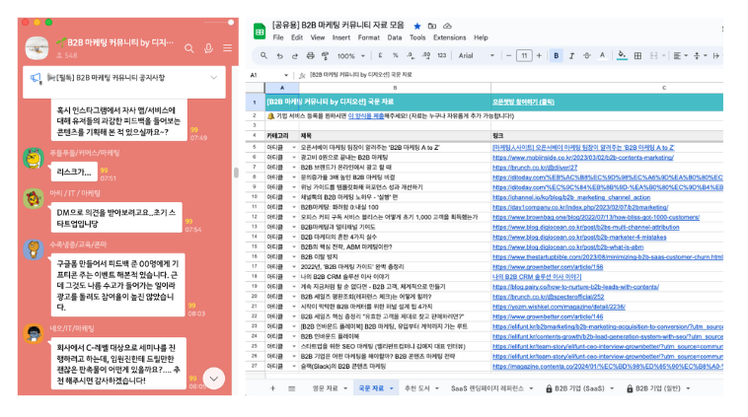Image resolution: width=748 pixels, height=417 pixels.
Task: Open Google Sheets home via green logo
Action: [259, 32]
